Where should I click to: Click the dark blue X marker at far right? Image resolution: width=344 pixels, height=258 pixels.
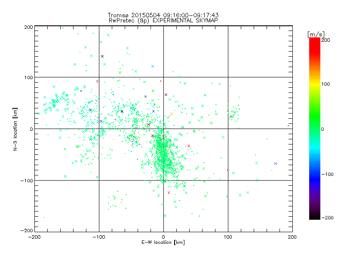pos(276,164)
